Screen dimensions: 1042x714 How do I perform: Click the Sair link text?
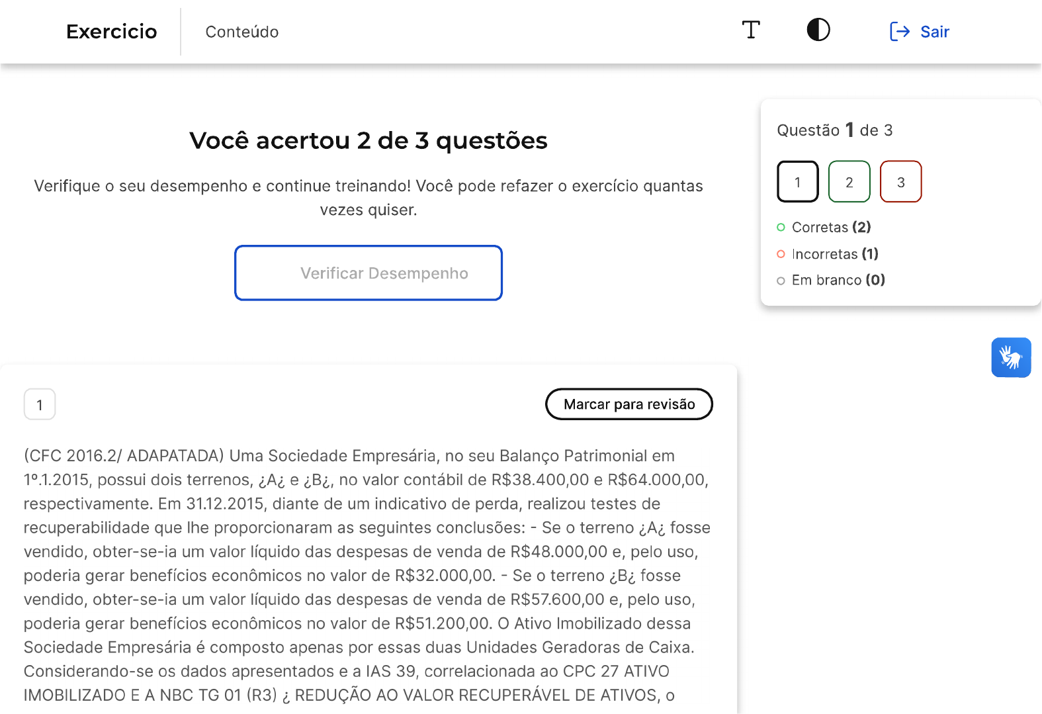pyautogui.click(x=934, y=32)
